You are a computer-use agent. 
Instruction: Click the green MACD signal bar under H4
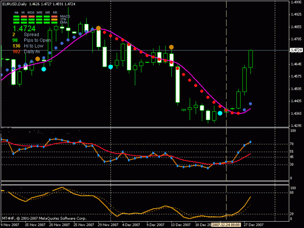pos(16,17)
